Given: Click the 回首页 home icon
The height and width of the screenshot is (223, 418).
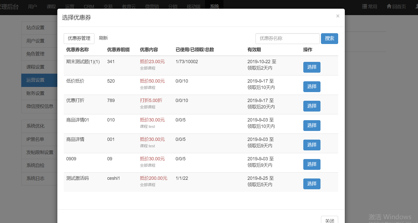Looking at the screenshot, I should (x=389, y=6).
